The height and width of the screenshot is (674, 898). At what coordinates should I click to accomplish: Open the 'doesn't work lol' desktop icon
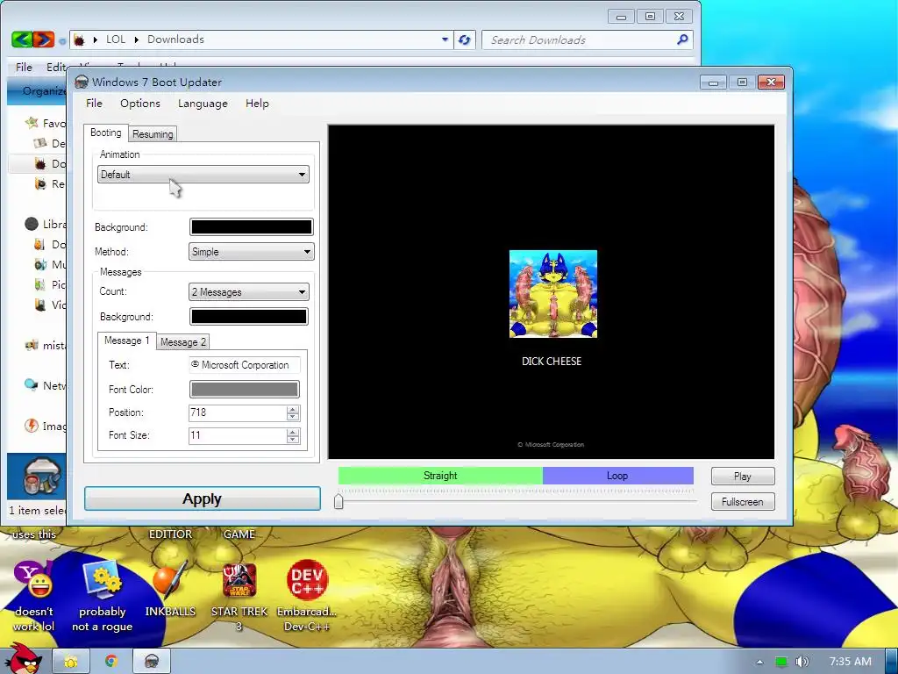pos(34,596)
